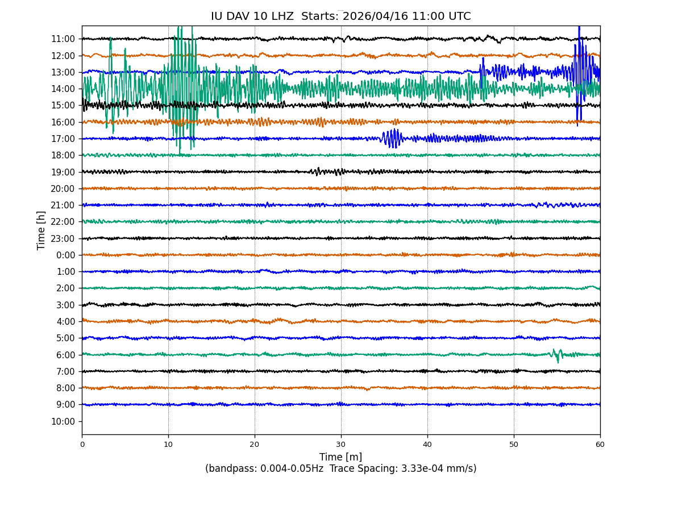Image resolution: width=682 pixels, height=511 pixels.
Task: Click the 6:00 hour label
Action: tap(65, 355)
